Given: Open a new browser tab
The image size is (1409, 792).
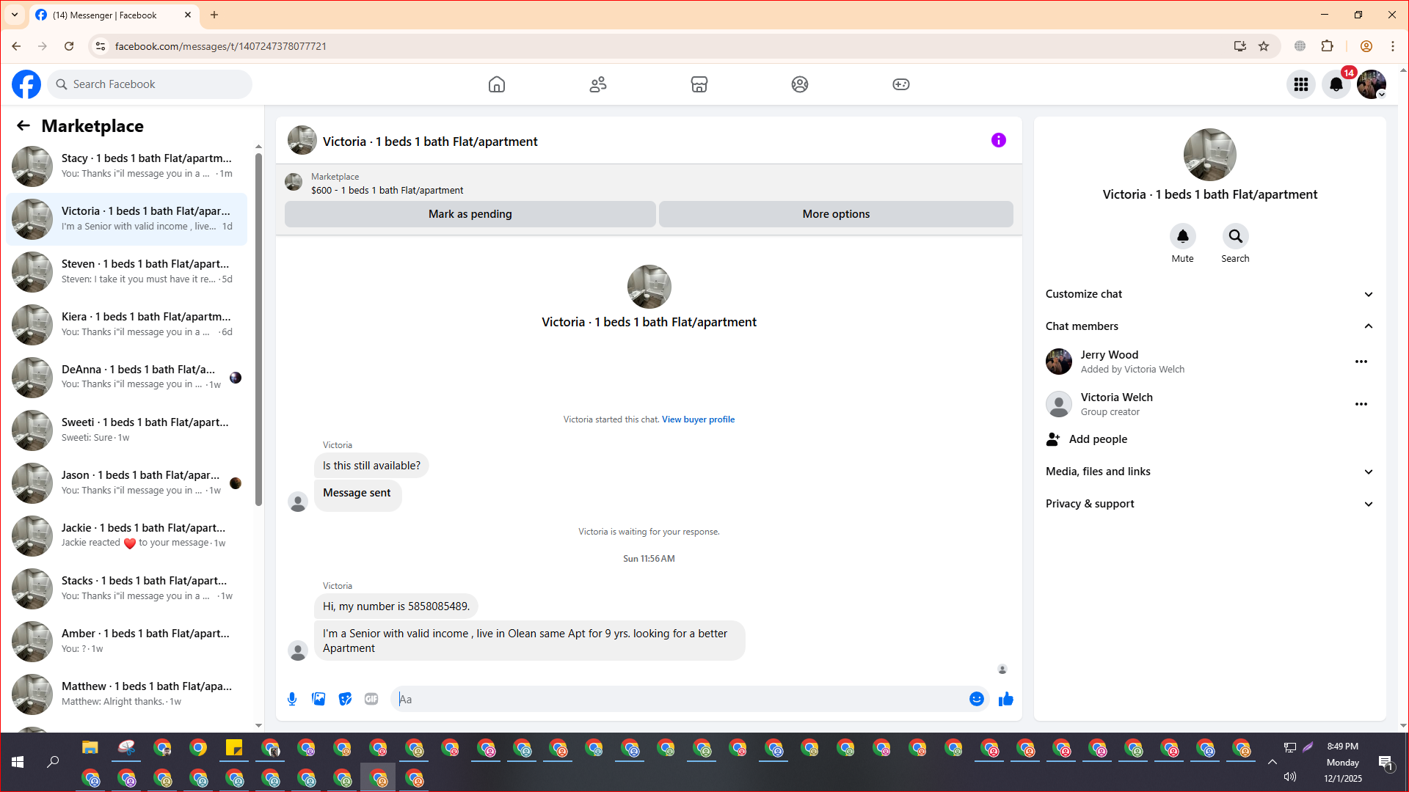Looking at the screenshot, I should tap(214, 15).
